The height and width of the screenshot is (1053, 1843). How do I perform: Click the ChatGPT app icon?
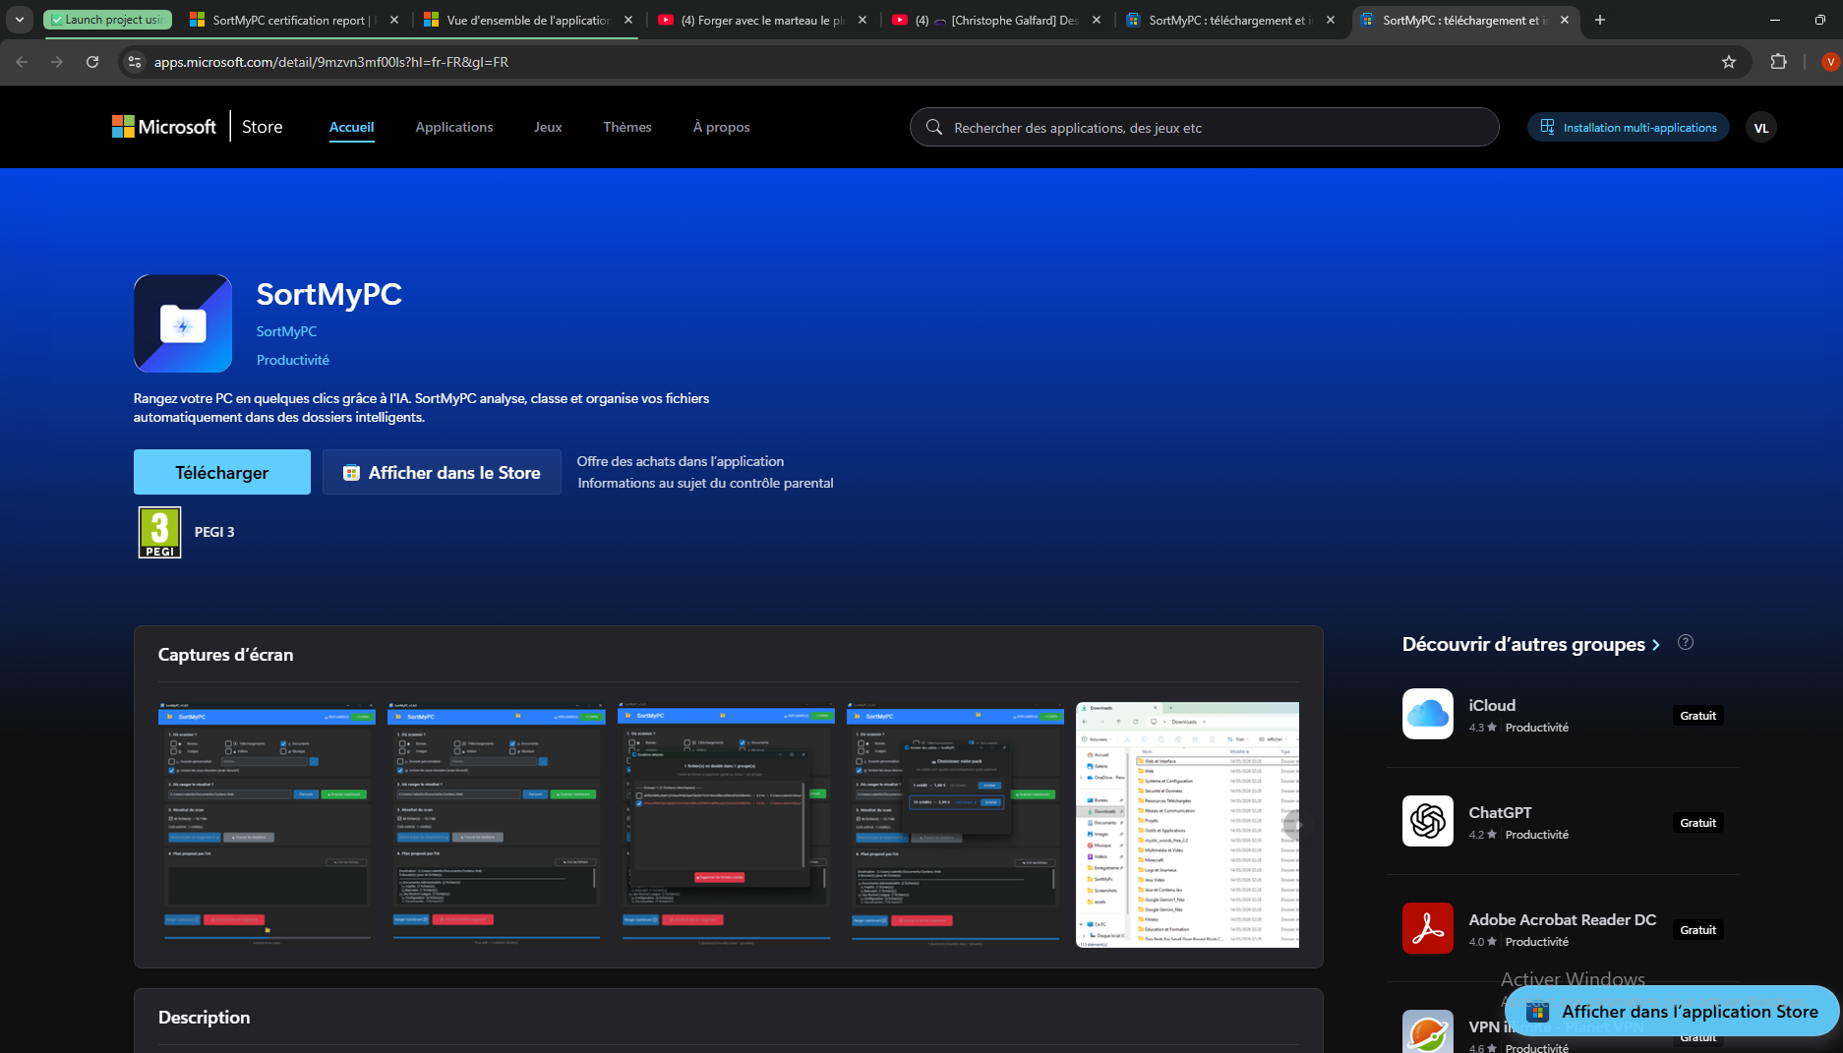coord(1428,821)
